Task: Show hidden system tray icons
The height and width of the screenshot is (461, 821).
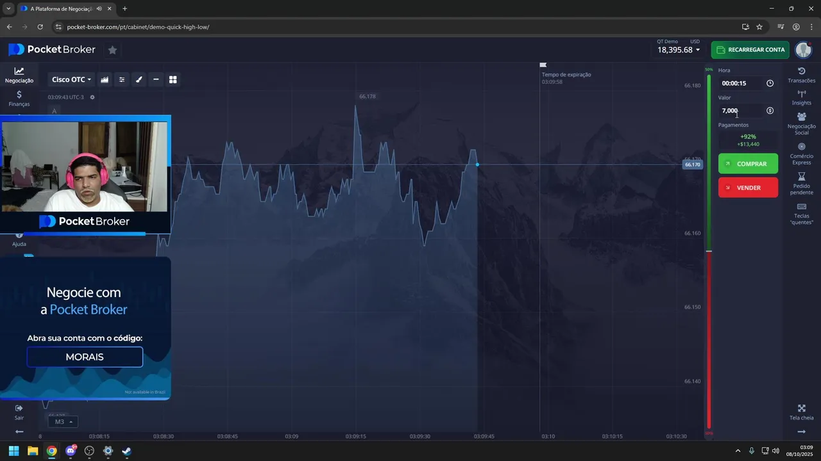Action: pos(738,451)
